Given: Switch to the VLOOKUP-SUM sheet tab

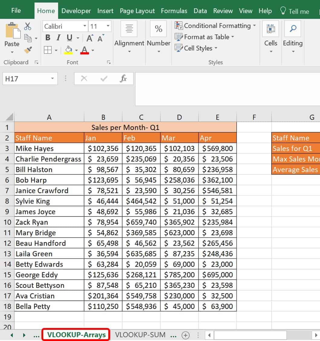Looking at the screenshot, I should [140, 335].
